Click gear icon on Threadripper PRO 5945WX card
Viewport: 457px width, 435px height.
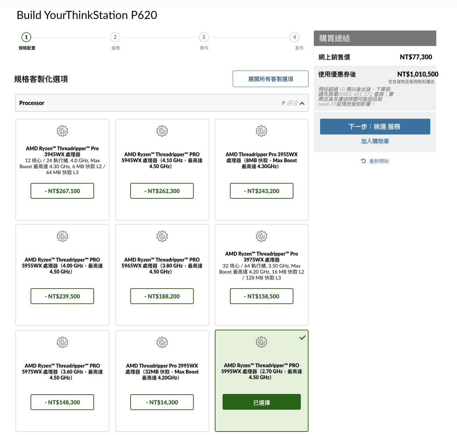click(162, 131)
